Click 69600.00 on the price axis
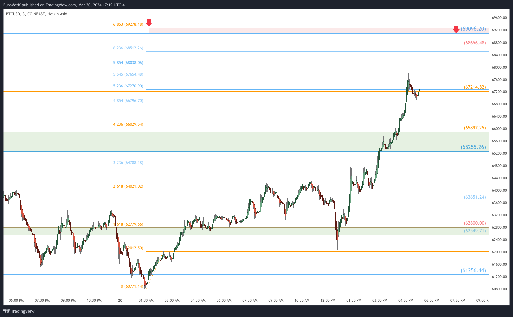This screenshot has height=317, width=513. [x=499, y=18]
